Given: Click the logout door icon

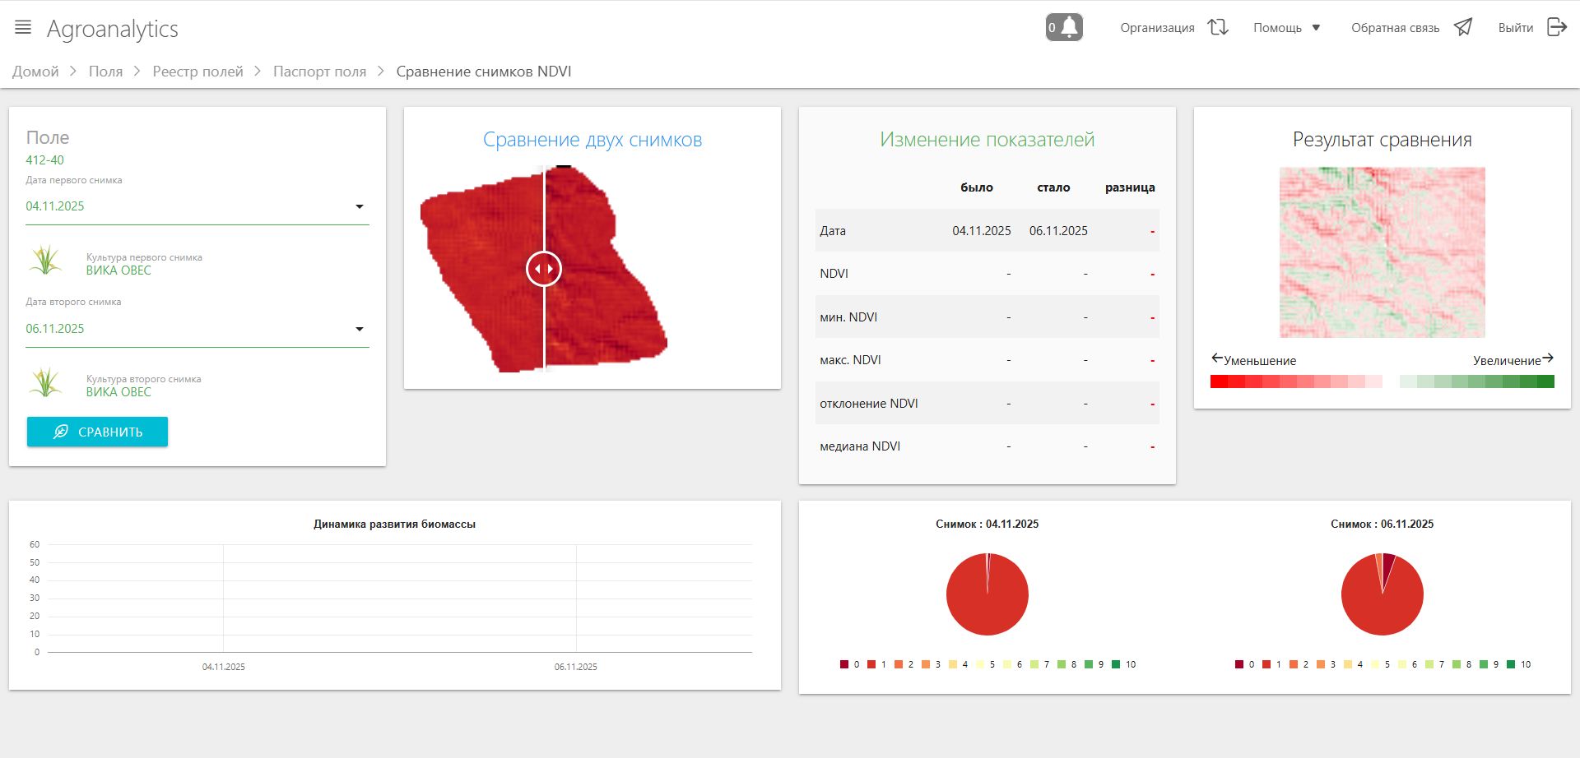Looking at the screenshot, I should click(x=1556, y=27).
